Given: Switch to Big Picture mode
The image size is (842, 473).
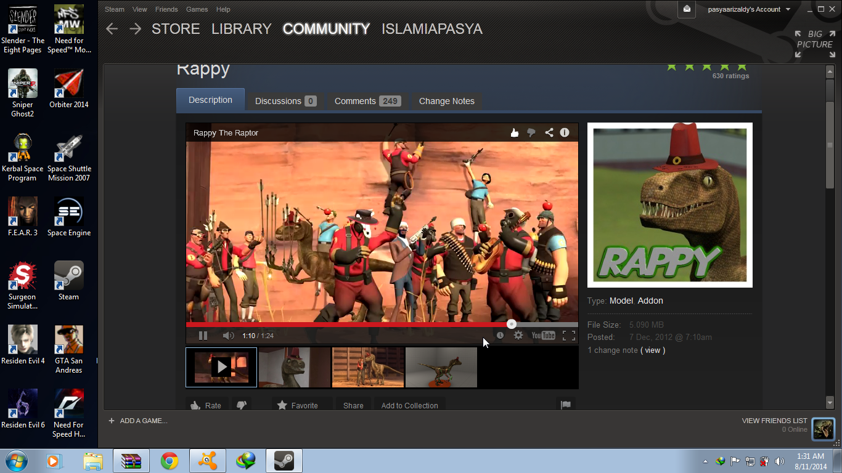Looking at the screenshot, I should 814,44.
